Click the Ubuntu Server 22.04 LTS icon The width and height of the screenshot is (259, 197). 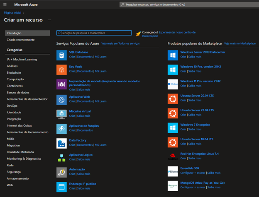(x=173, y=113)
